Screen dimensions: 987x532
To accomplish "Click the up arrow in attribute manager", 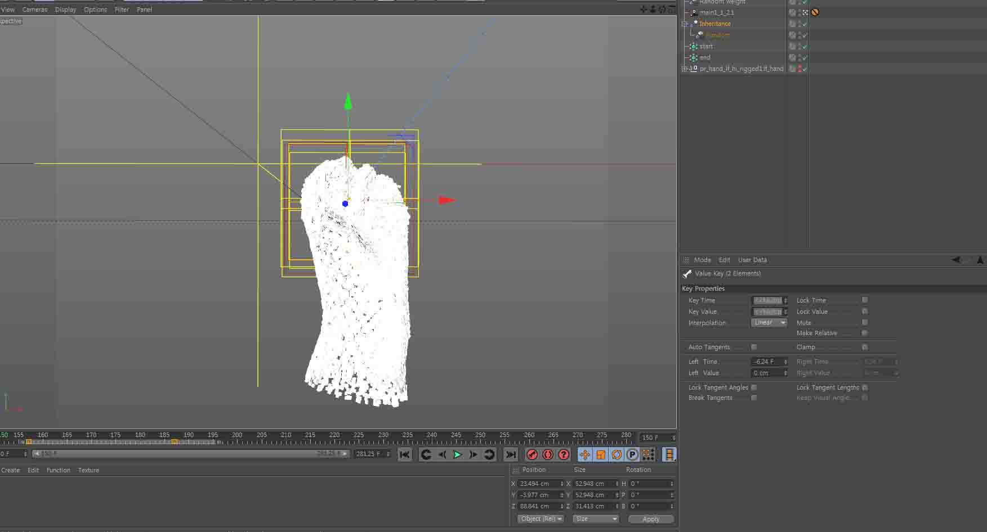I will click(980, 260).
